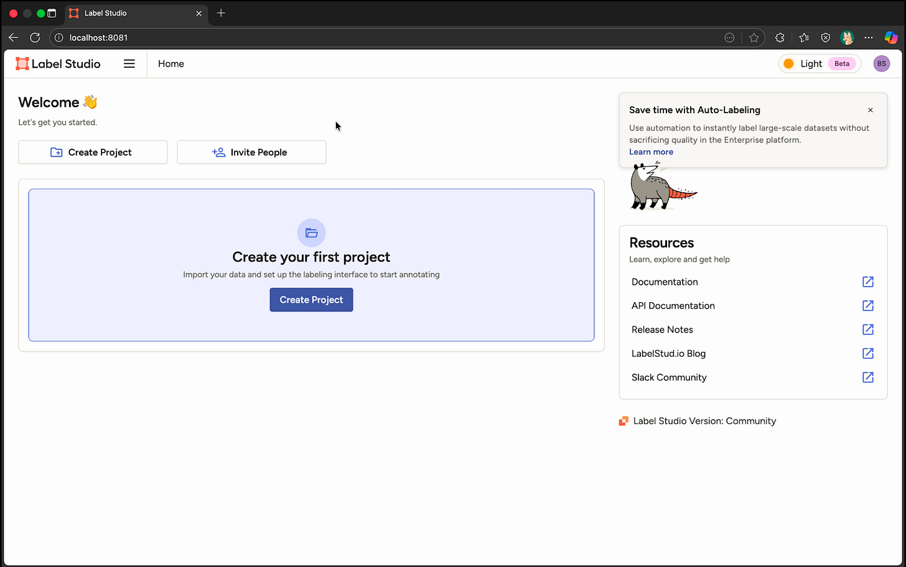906x567 pixels.
Task: Click the Create your first project heading
Action: pos(311,257)
